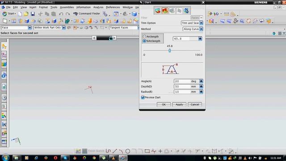Click the ruler measure icon in right toolbar
Image resolution: width=286 pixels, height=161 pixels.
coord(227,14)
